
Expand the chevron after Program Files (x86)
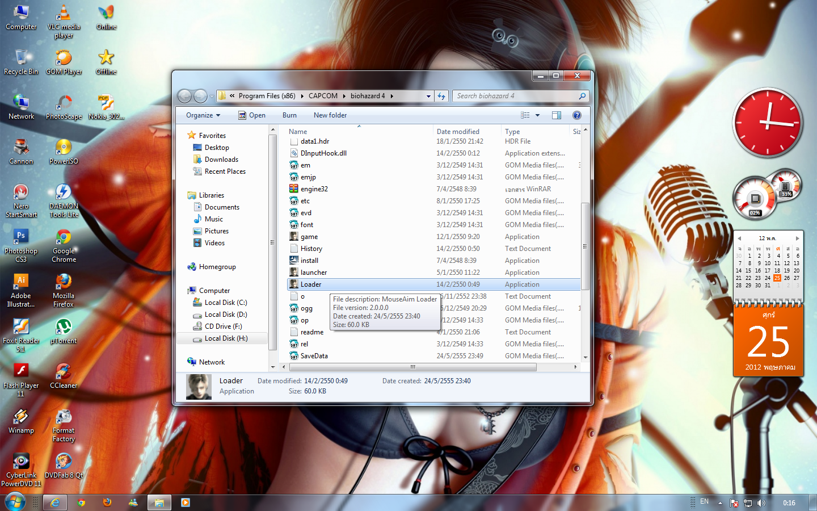coord(302,96)
